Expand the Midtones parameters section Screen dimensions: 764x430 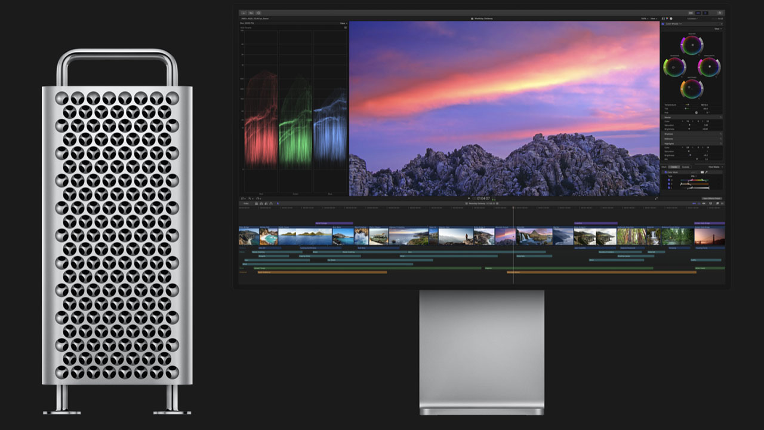point(692,139)
